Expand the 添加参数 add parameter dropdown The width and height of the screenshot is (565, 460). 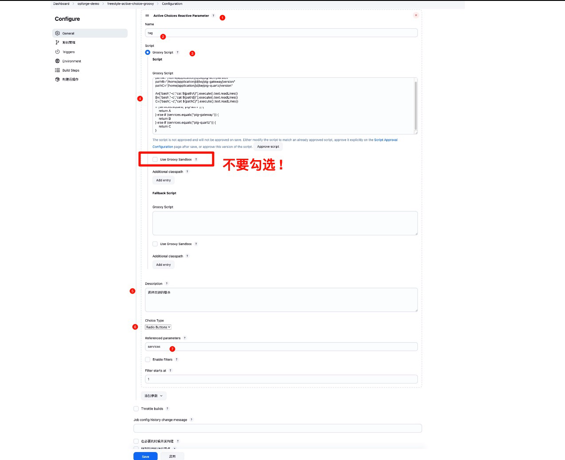pos(154,396)
